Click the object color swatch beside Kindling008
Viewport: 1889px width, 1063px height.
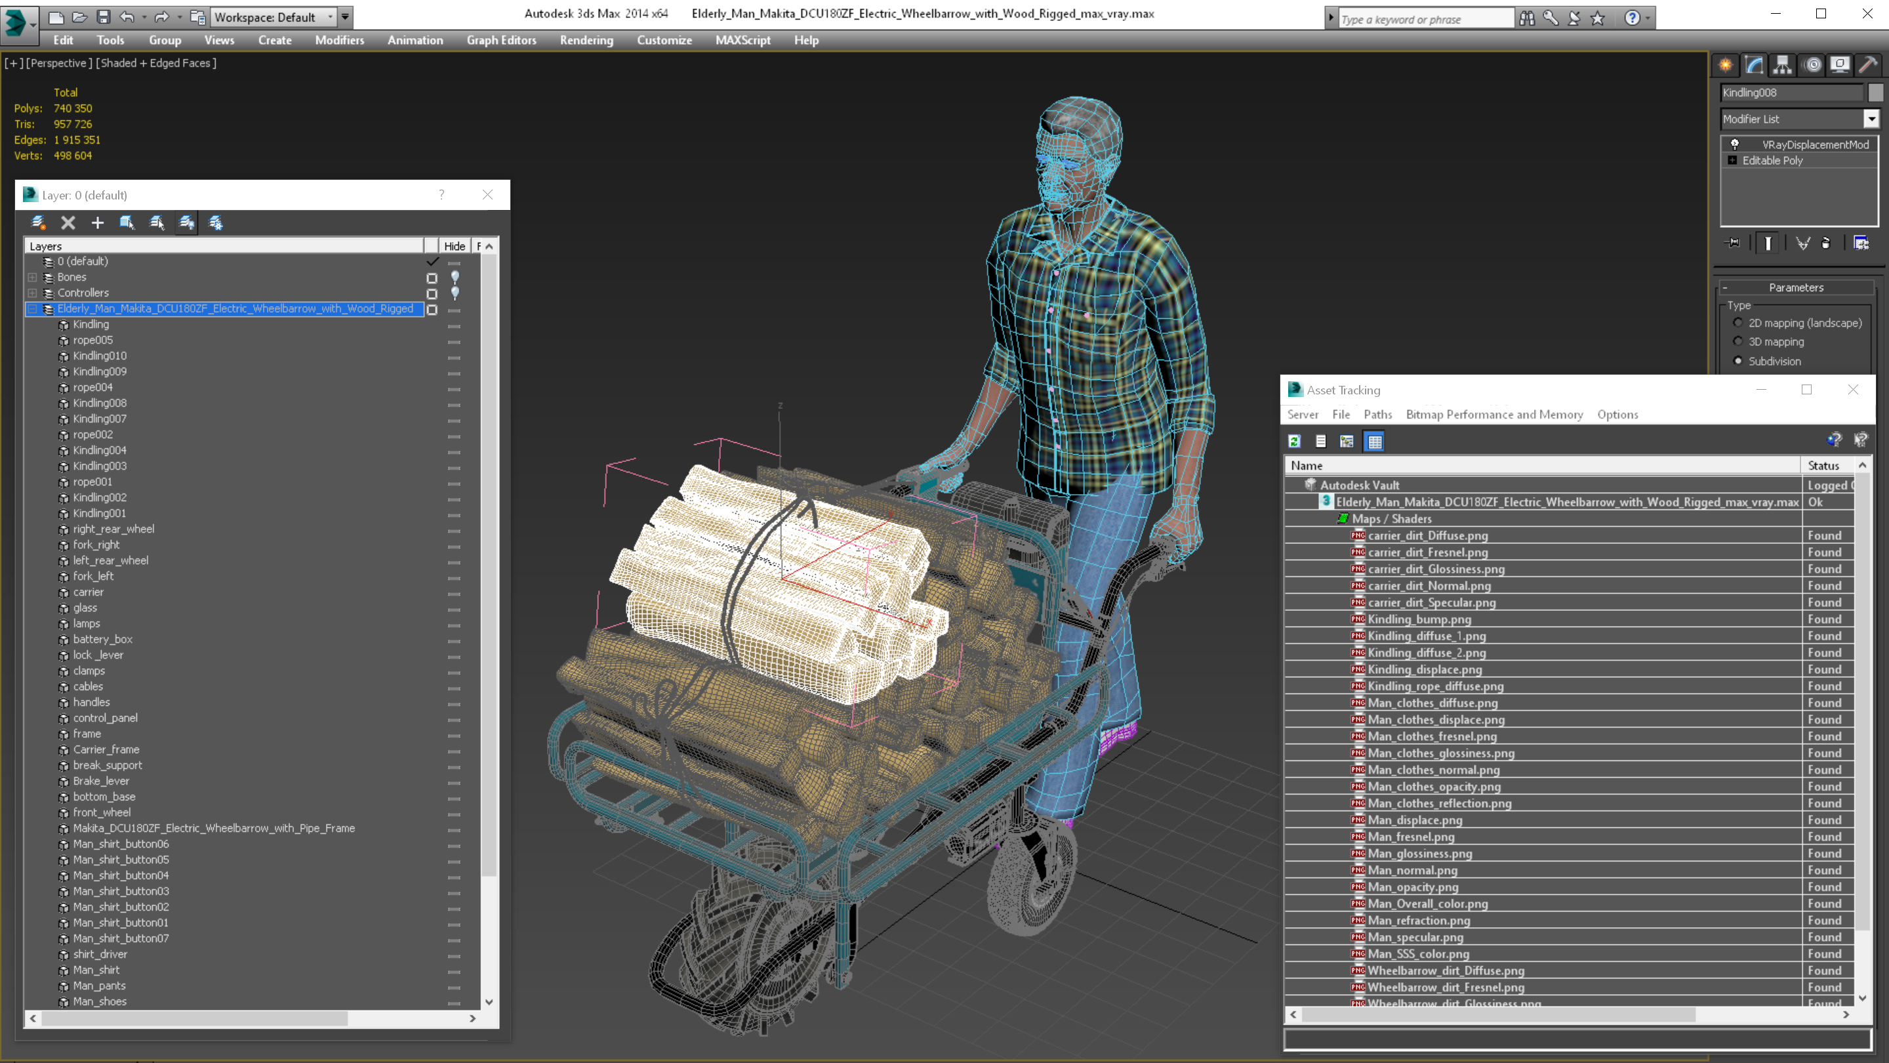pos(1875,93)
